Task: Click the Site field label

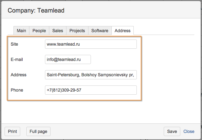Action: pos(14,44)
